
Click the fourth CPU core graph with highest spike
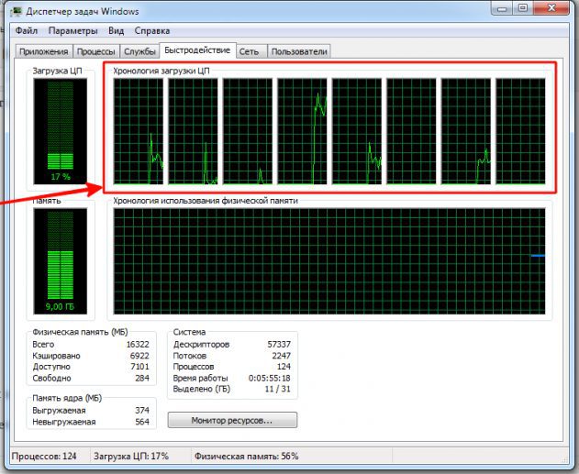[x=302, y=131]
